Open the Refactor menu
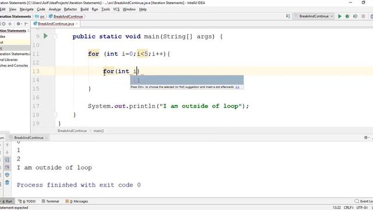Image resolution: width=373 pixels, height=210 pixels. (x=71, y=9)
